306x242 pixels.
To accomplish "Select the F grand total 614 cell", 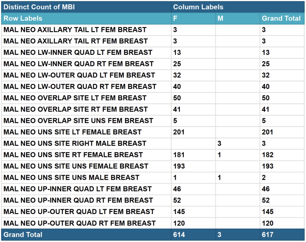I will point(179,235).
